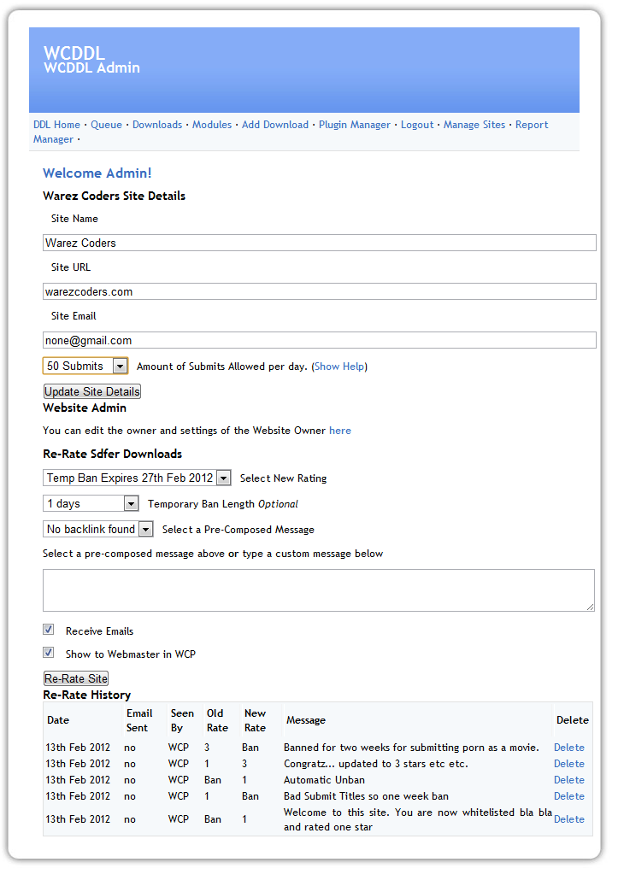Click the Site Name text field

coord(319,243)
